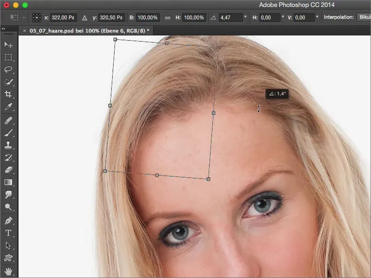Select the Path Selection tool
371x278 pixels.
pyautogui.click(x=8, y=246)
